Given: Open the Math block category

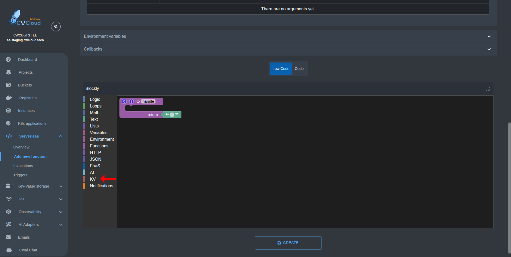Looking at the screenshot, I should (x=100, y=113).
